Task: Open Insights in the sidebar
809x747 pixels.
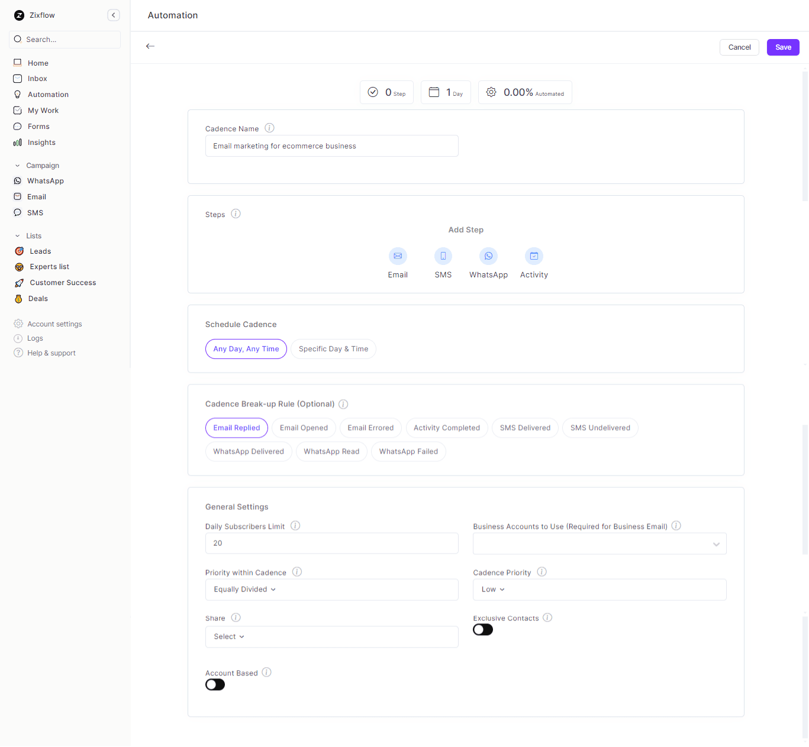Action: point(41,143)
